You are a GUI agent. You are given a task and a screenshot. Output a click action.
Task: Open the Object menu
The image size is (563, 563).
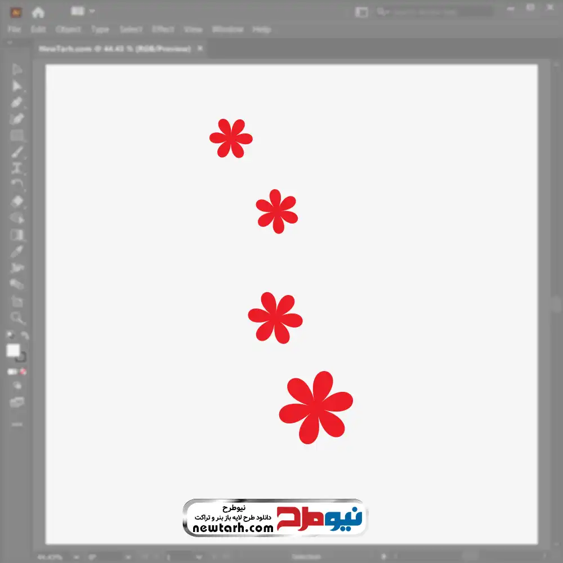tap(68, 29)
